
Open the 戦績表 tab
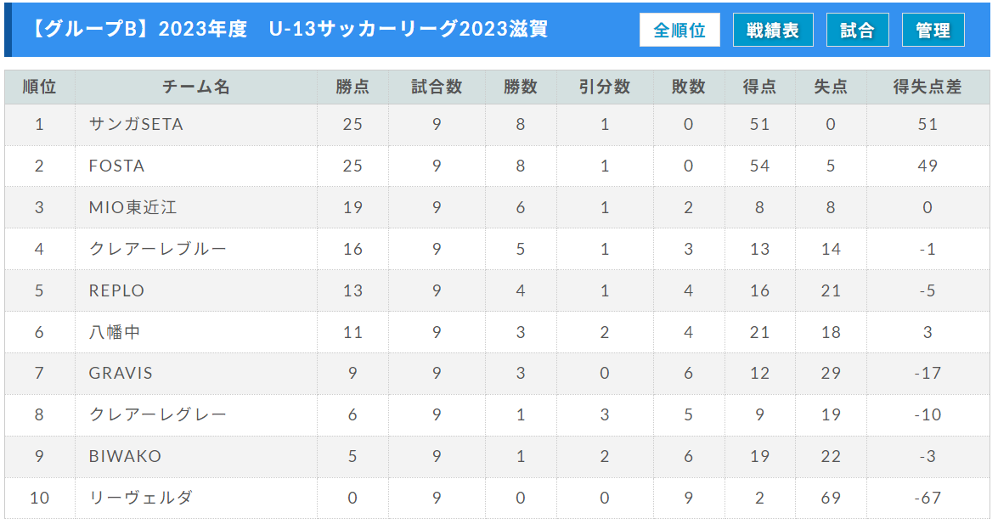tap(773, 30)
